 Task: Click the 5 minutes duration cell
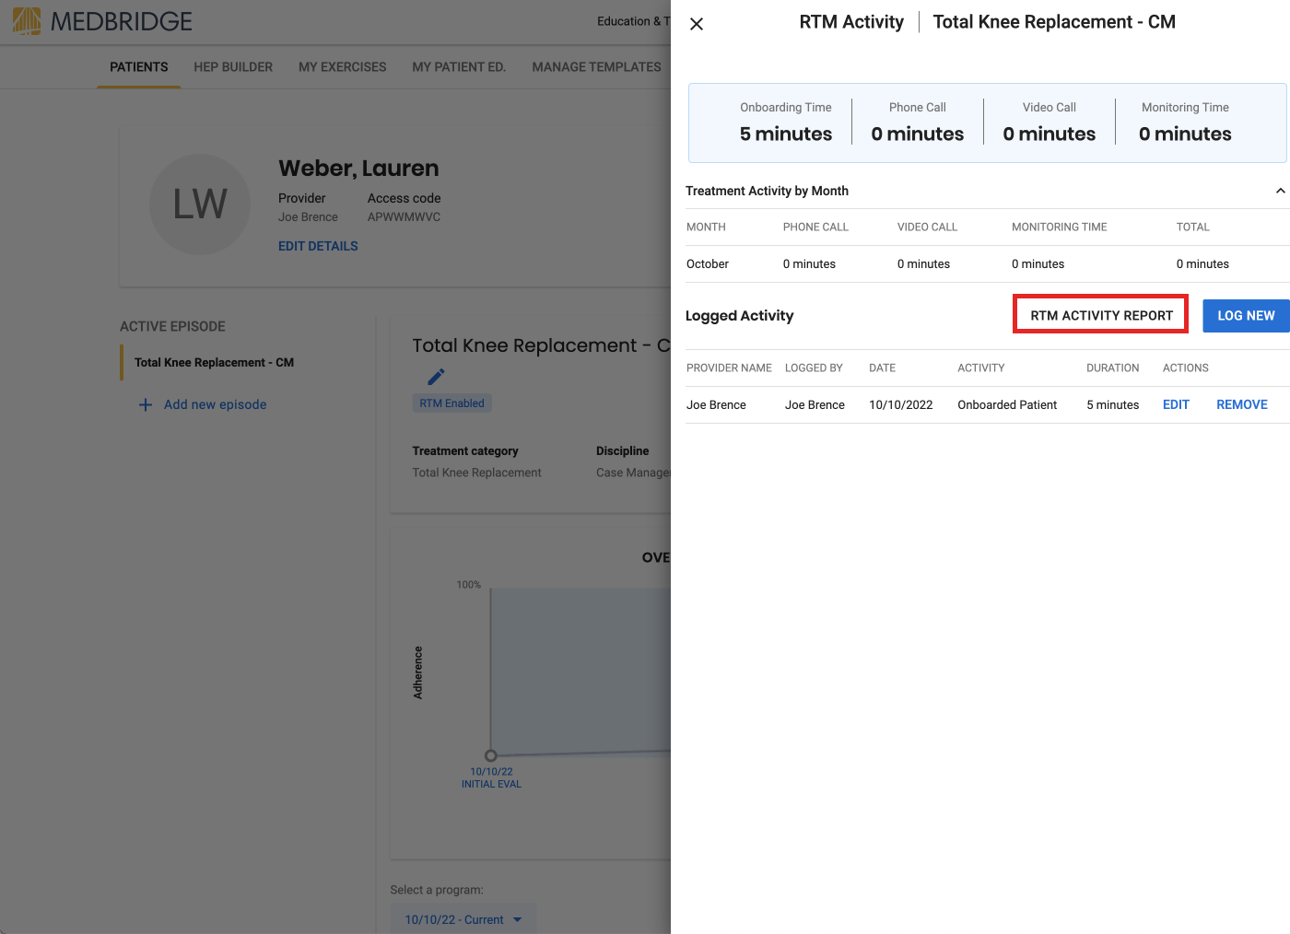pyautogui.click(x=1112, y=405)
